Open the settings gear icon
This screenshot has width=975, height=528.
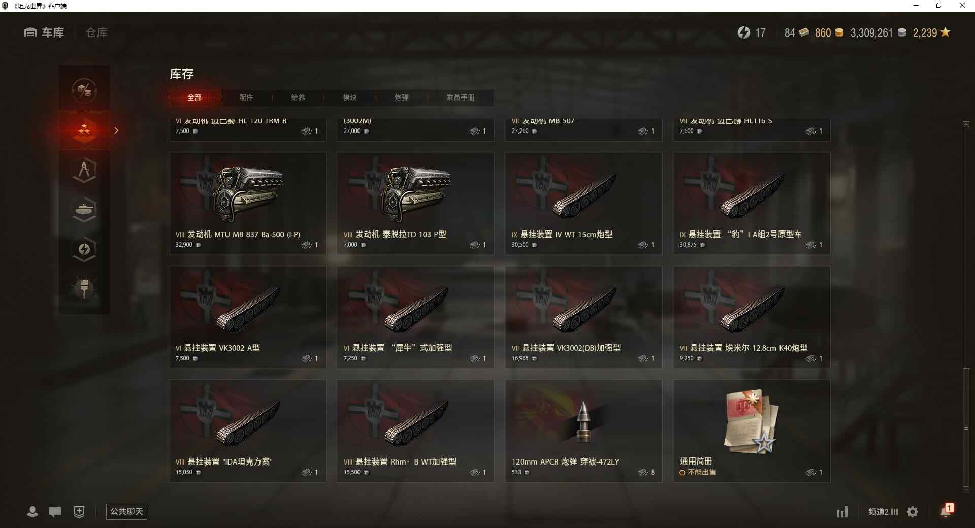point(913,512)
